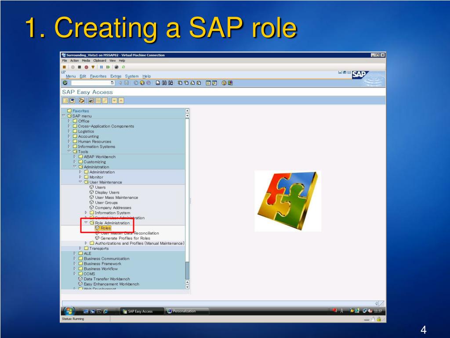The image size is (450, 338).
Task: Collapse the SAP menu tree node
Action: (x=63, y=116)
